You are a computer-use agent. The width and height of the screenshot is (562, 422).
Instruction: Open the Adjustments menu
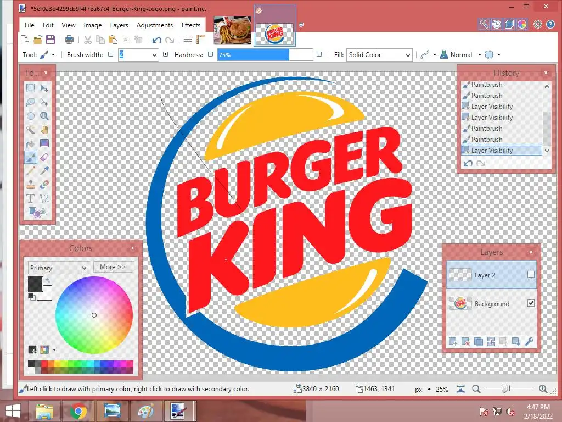[154, 25]
